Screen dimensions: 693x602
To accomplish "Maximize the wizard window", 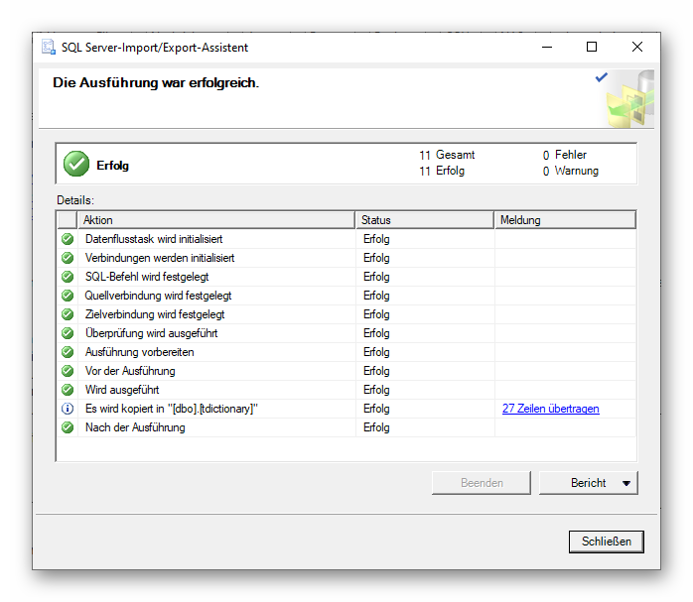I will (592, 47).
